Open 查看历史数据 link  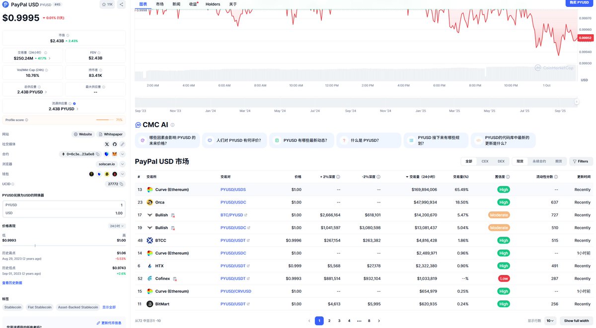[x=12, y=283]
